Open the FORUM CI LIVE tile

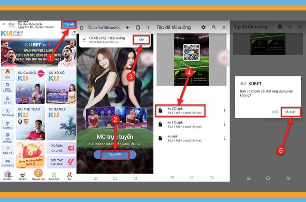coord(61,148)
